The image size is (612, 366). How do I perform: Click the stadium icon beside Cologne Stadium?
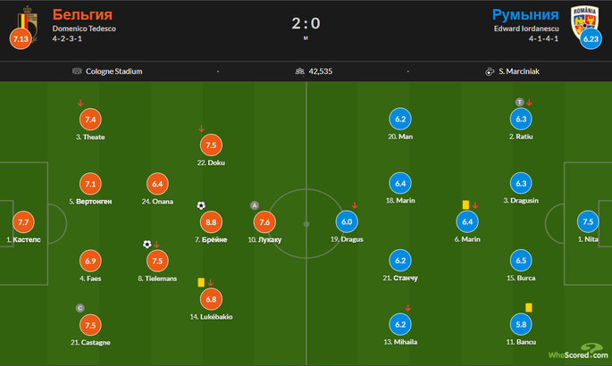pyautogui.click(x=77, y=71)
